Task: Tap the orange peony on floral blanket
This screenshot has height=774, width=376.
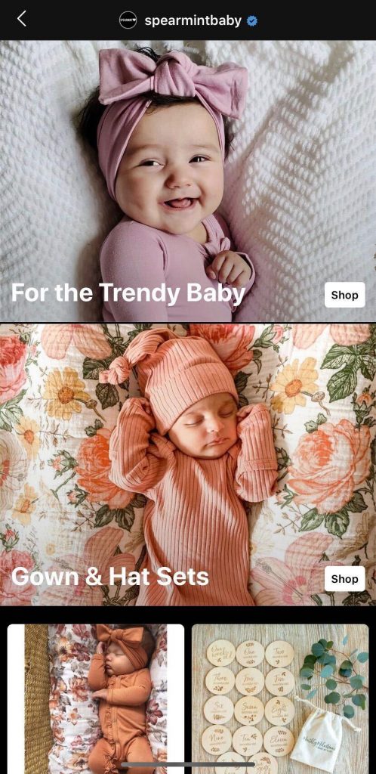Action: 328,463
